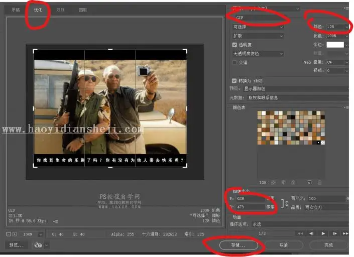
Task: Click the zoom out minus icon
Action: pyautogui.click(x=9, y=234)
